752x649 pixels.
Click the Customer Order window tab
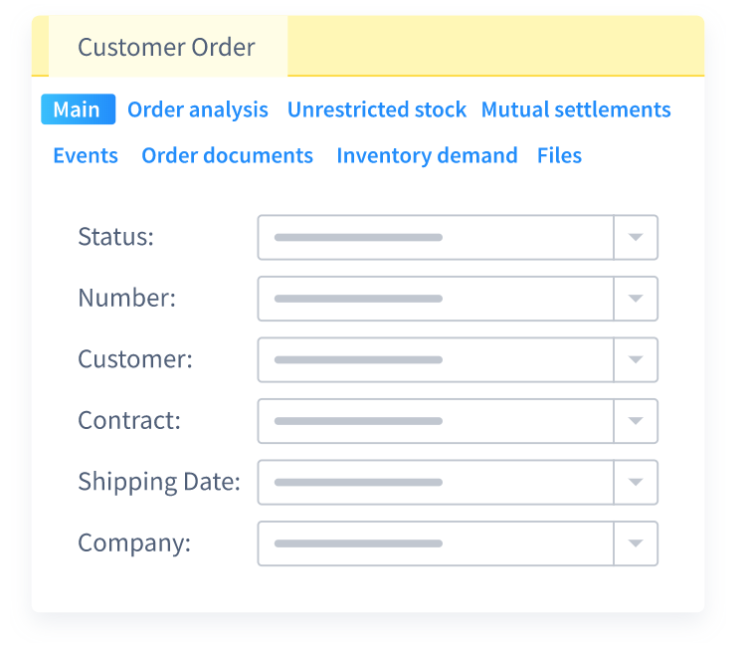pos(167,47)
